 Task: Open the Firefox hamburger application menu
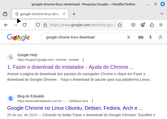pos(161,25)
